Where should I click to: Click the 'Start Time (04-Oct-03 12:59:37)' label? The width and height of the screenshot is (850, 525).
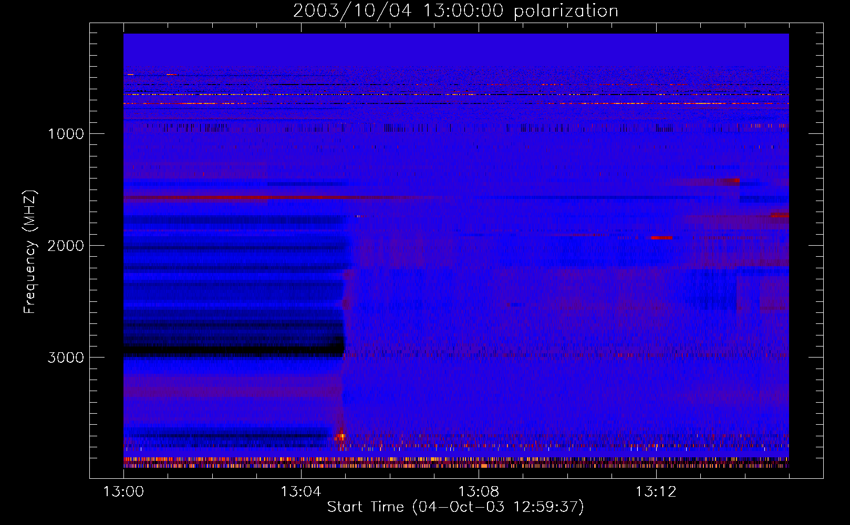point(455,507)
